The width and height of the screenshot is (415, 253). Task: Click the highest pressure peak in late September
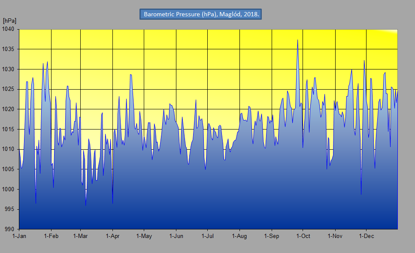[297, 40]
